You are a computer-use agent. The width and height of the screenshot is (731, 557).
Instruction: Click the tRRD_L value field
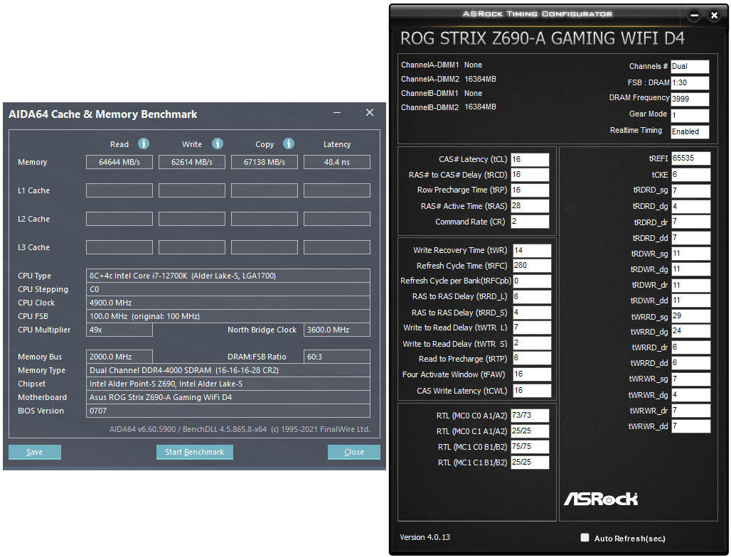click(532, 297)
